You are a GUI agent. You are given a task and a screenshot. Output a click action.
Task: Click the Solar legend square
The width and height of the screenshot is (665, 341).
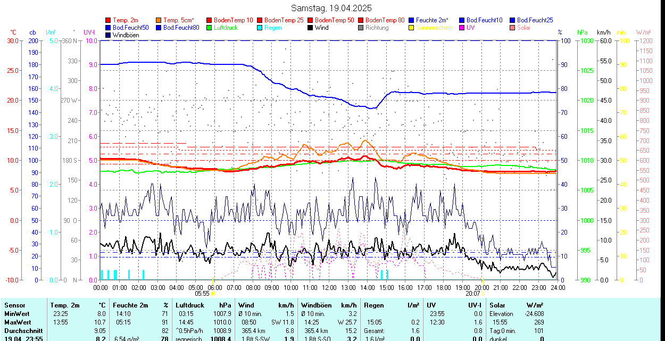(513, 28)
